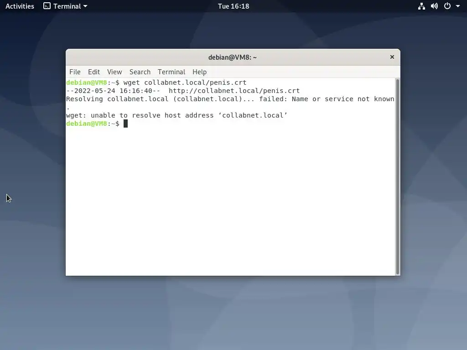Click the terminal vertical scrollbar
467x350 pixels.
click(397, 176)
